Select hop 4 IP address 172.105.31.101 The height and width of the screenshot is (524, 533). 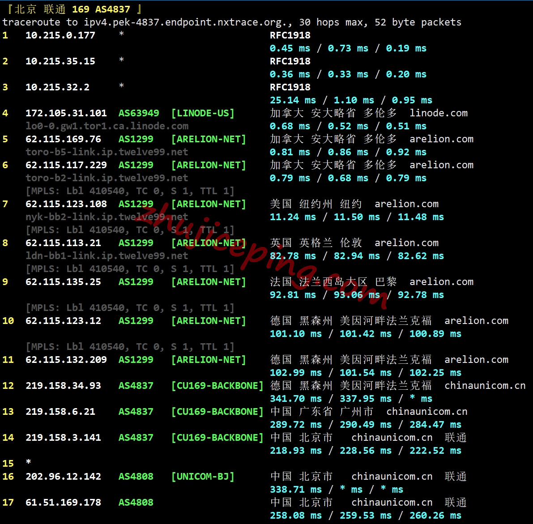pyautogui.click(x=66, y=113)
